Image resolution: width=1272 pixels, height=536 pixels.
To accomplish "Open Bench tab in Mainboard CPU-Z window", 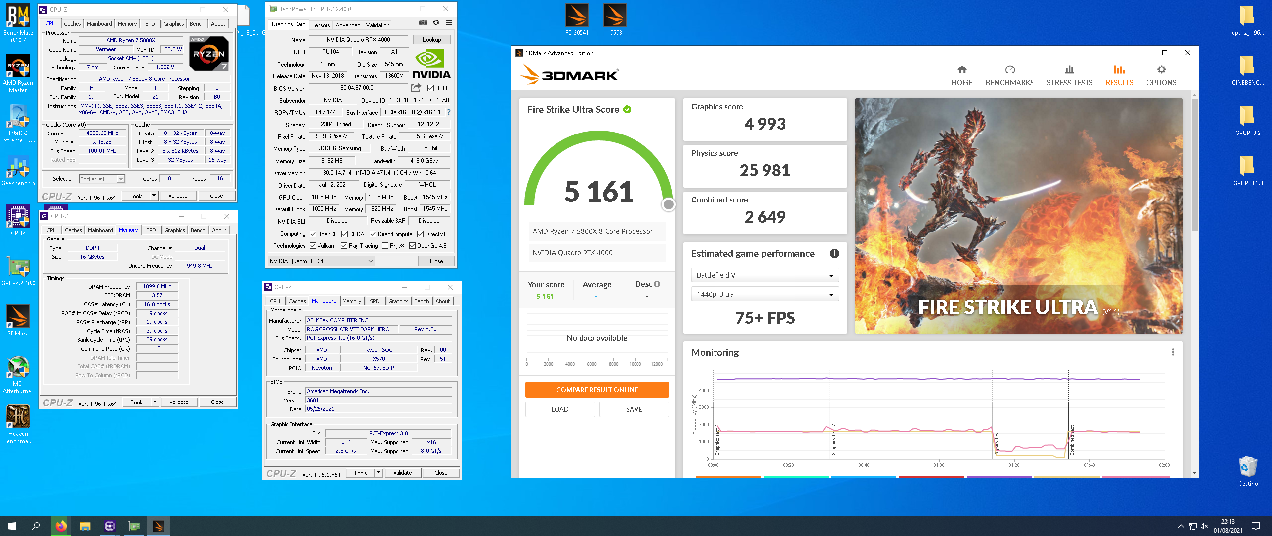I will 421,301.
